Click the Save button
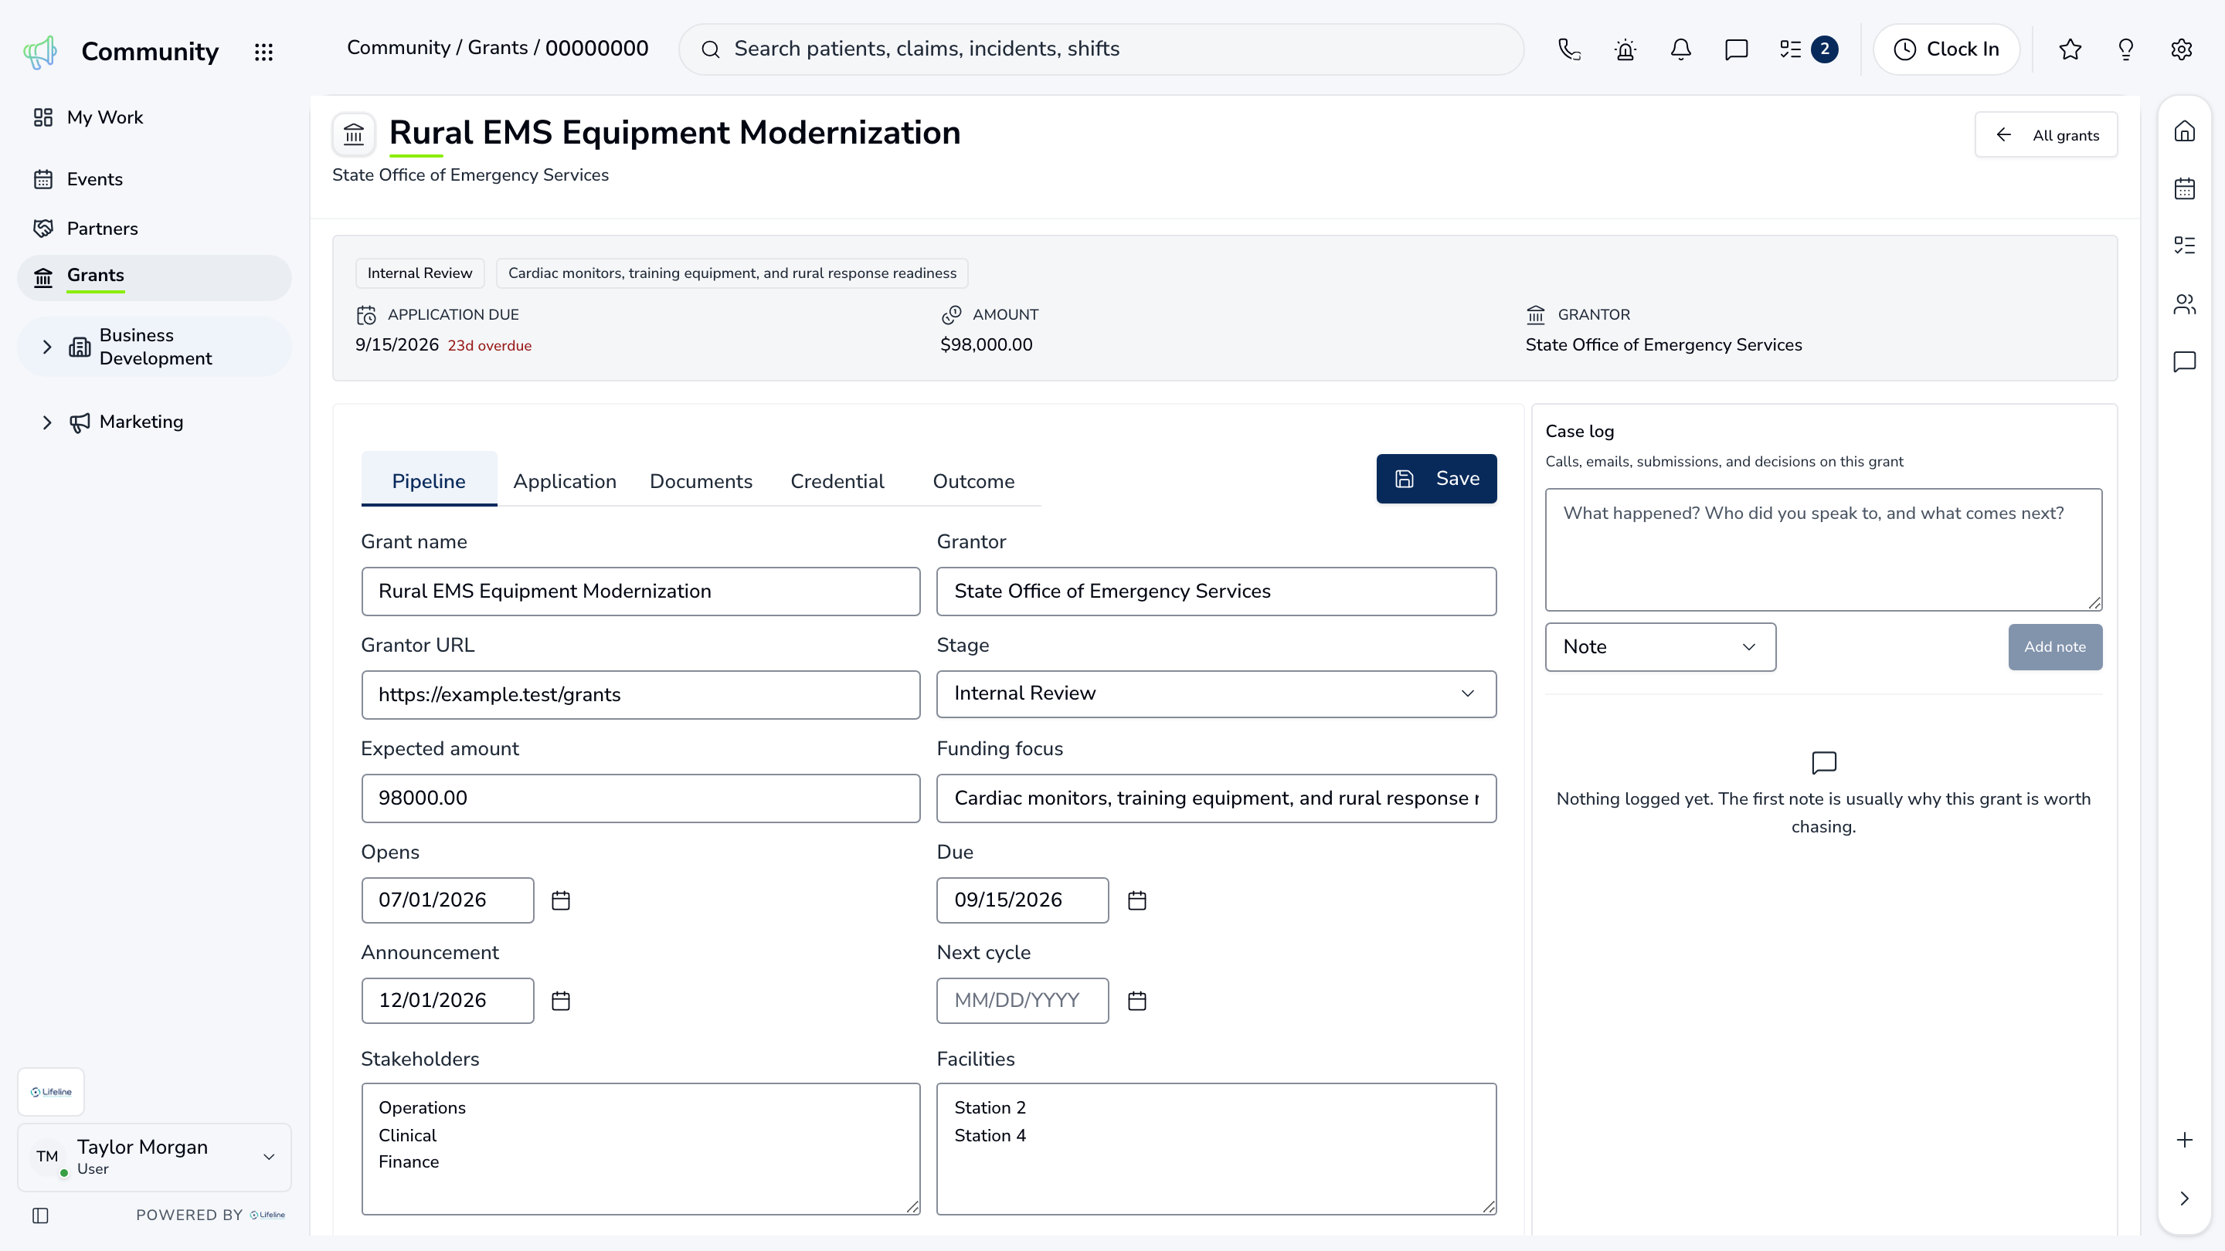 1436,478
